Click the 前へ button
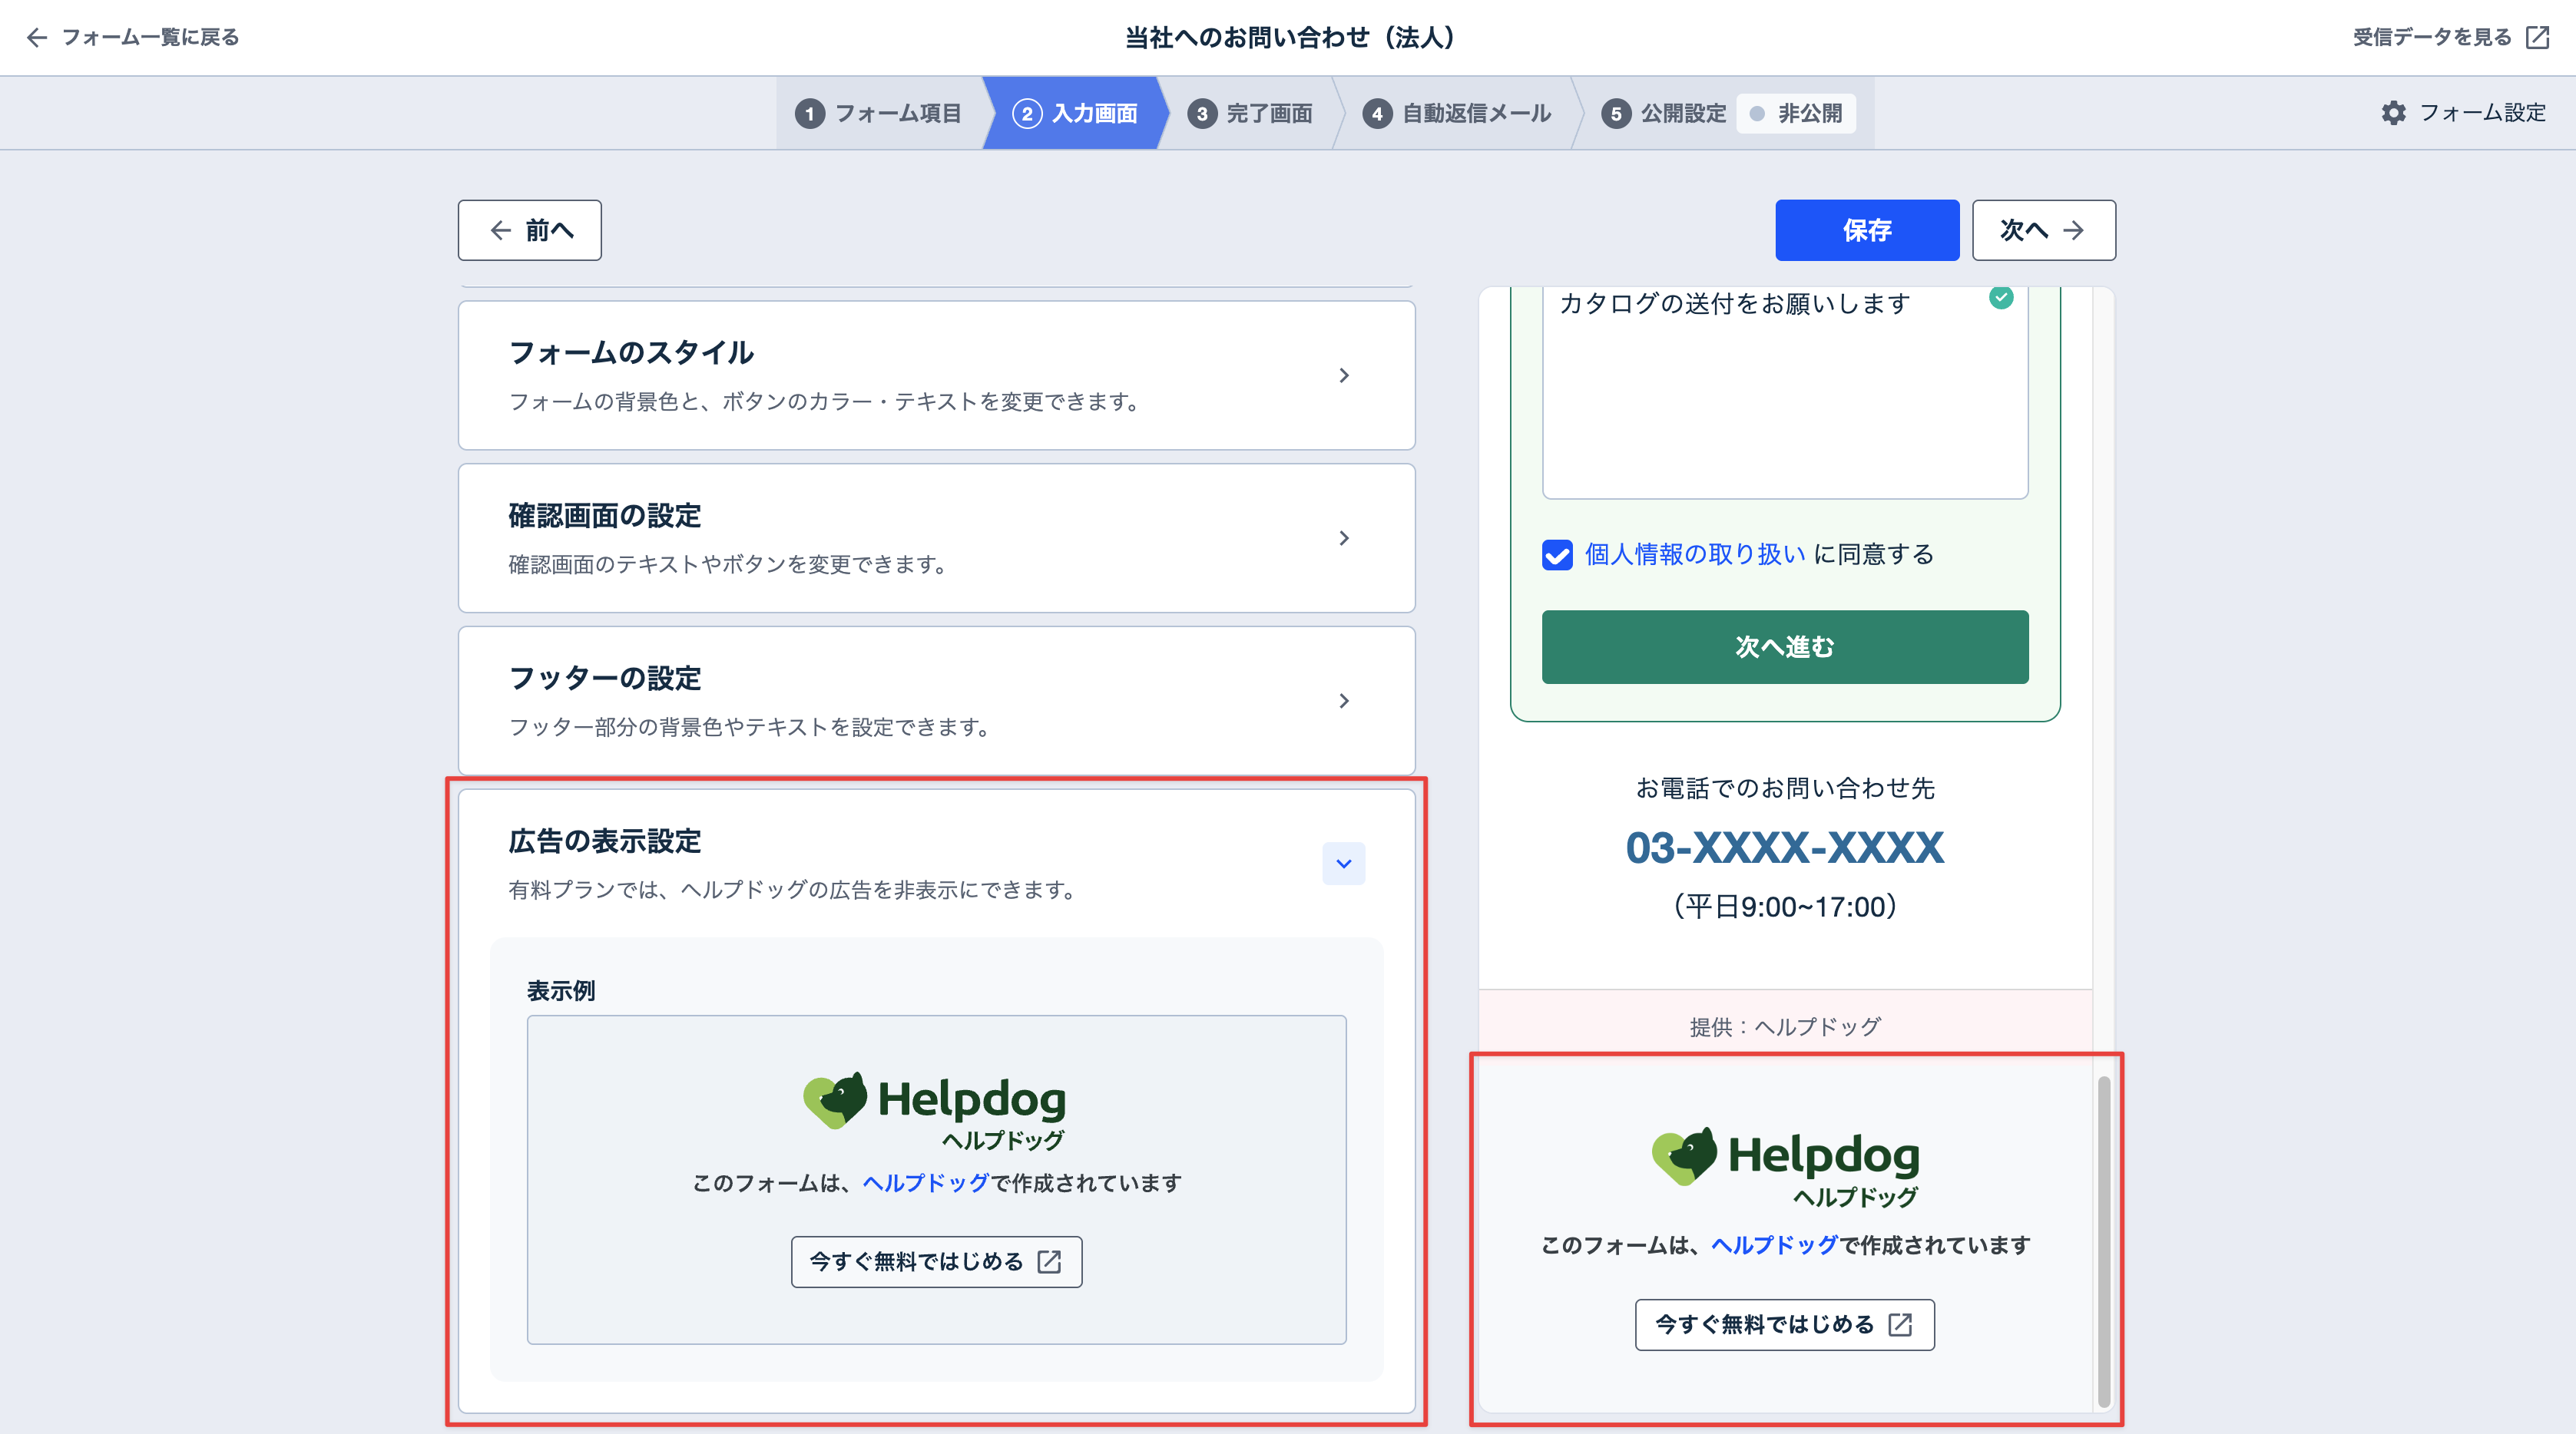Image resolution: width=2576 pixels, height=1434 pixels. (x=529, y=230)
